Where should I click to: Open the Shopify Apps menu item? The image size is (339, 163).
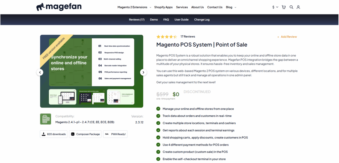pyautogui.click(x=163, y=7)
